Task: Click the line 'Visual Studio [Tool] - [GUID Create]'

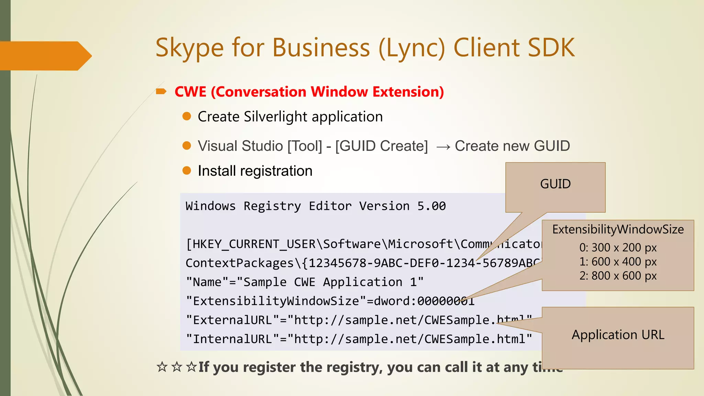Action: 313,146
